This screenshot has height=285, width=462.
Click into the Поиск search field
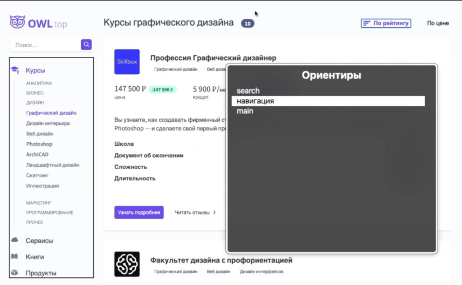[x=45, y=45]
